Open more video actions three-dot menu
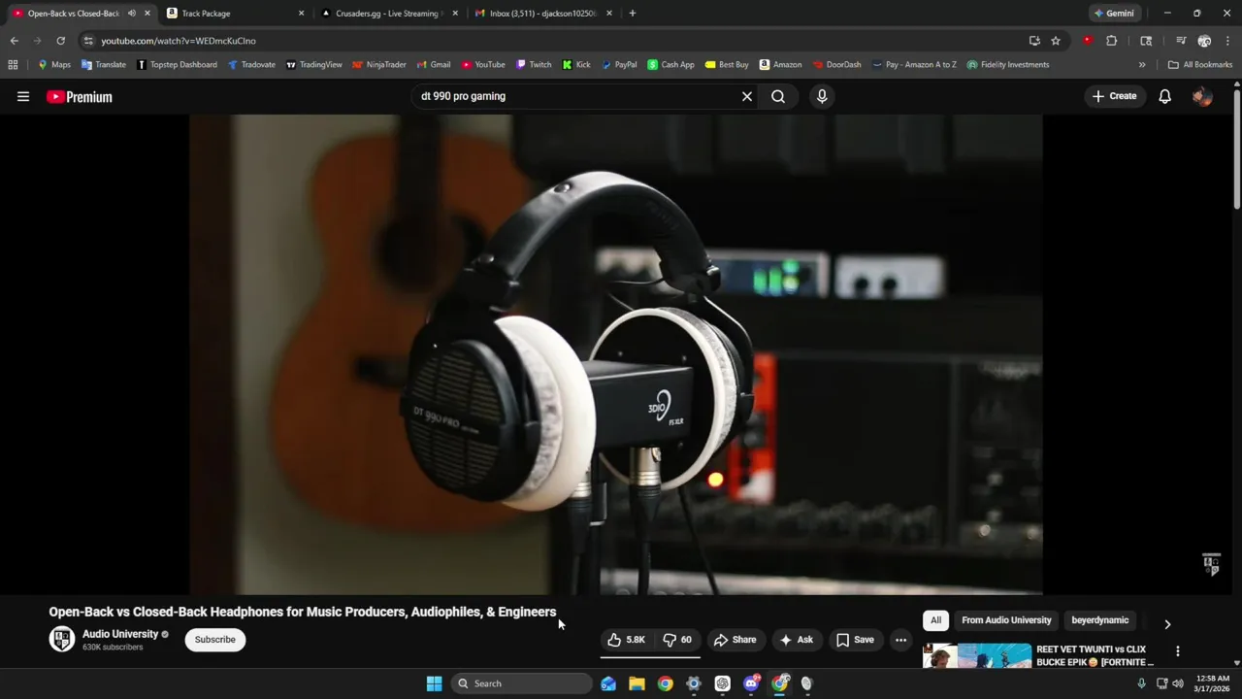 (900, 640)
